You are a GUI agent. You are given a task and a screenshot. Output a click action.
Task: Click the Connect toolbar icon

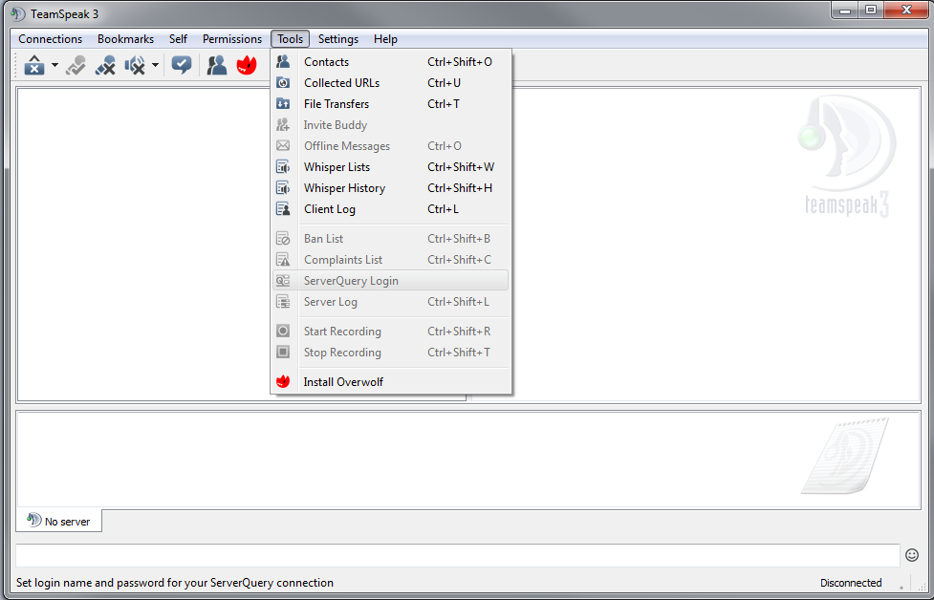tap(34, 65)
